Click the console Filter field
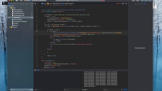This screenshot has height=91, width=162. [x=112, y=90]
